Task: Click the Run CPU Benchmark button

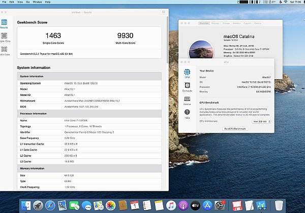Action: (235, 129)
